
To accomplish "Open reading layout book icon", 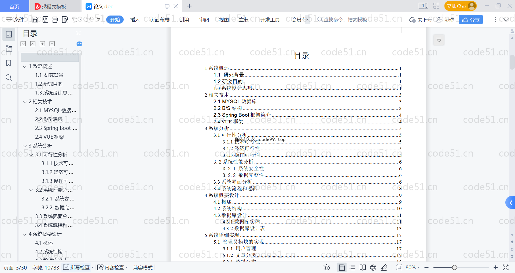I will pos(363,267).
